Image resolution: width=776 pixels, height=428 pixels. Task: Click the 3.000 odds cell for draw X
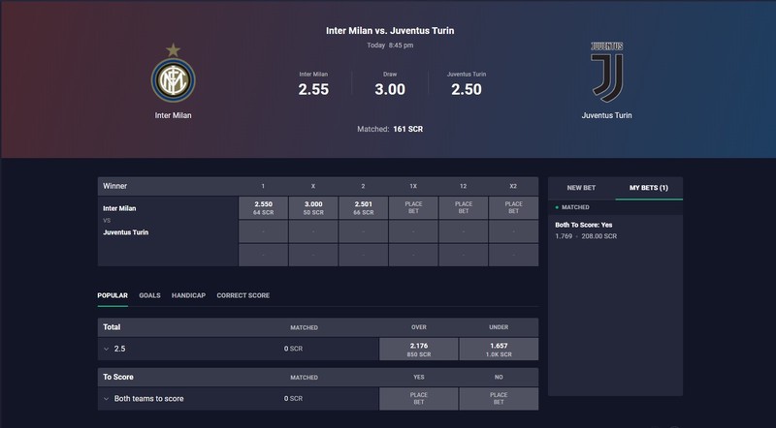pos(313,208)
